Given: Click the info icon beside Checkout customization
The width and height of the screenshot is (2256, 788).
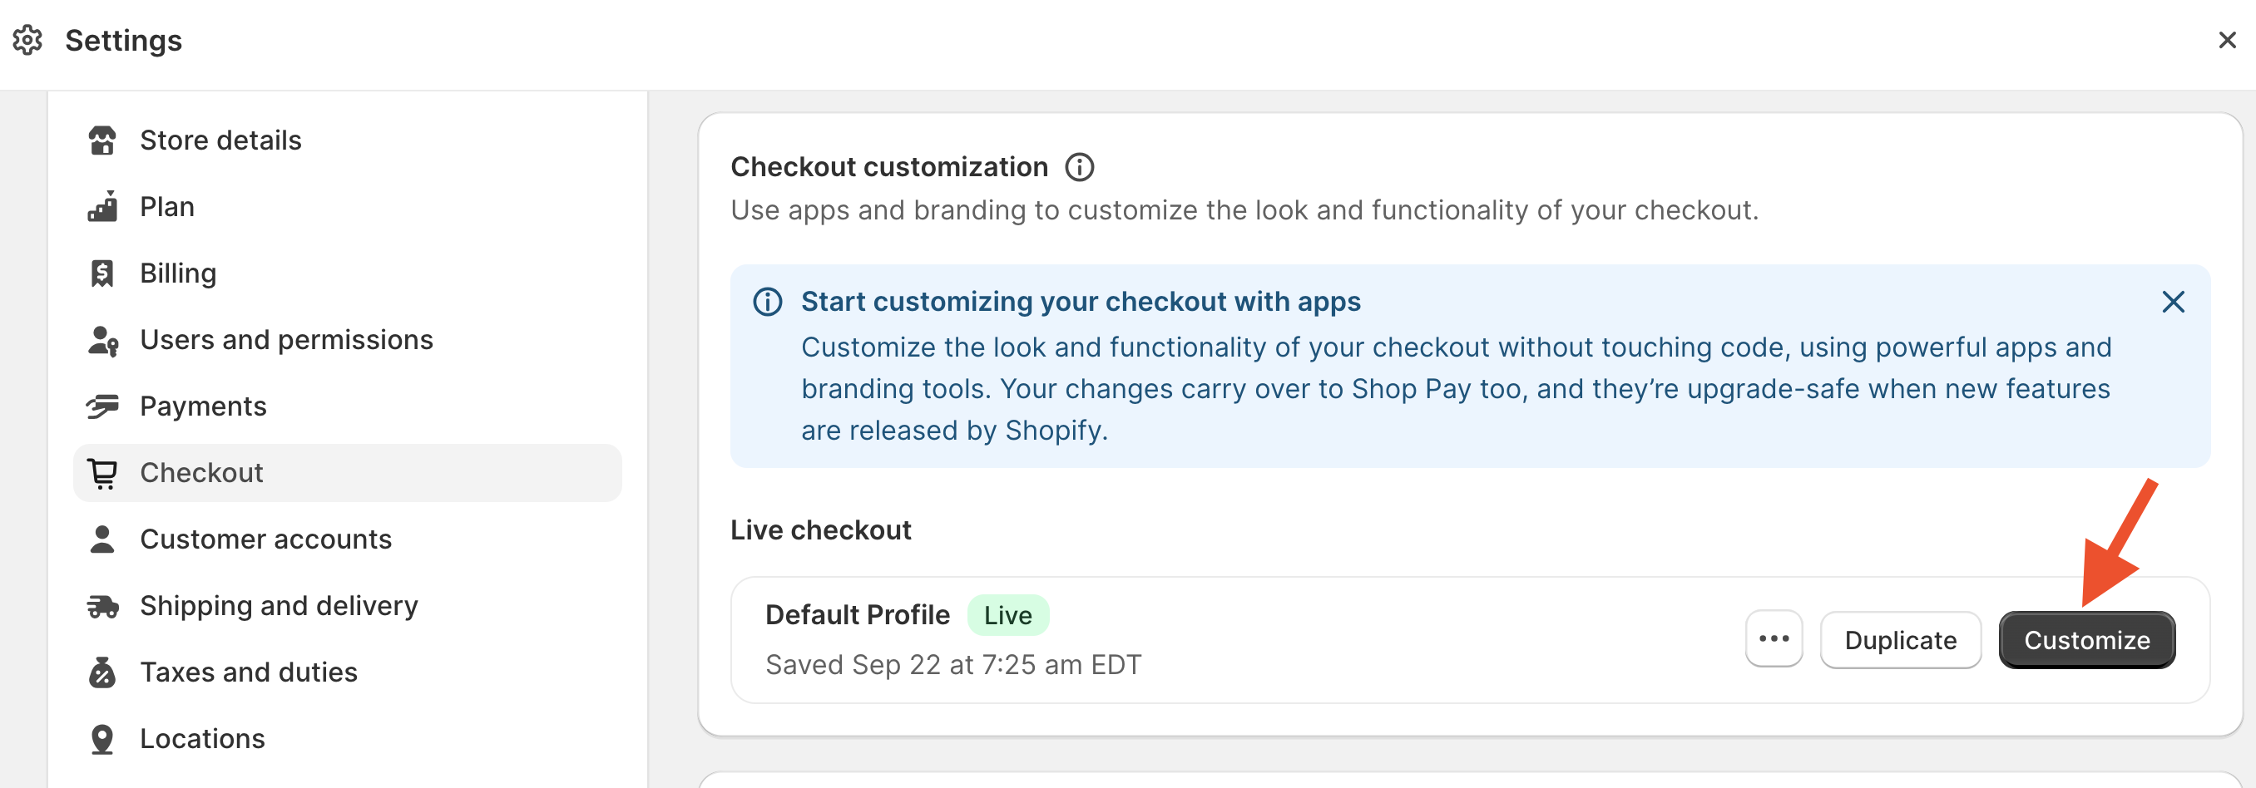Looking at the screenshot, I should pyautogui.click(x=1079, y=166).
